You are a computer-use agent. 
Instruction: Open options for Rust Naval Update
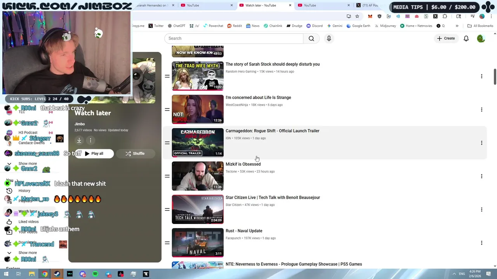[481, 243]
